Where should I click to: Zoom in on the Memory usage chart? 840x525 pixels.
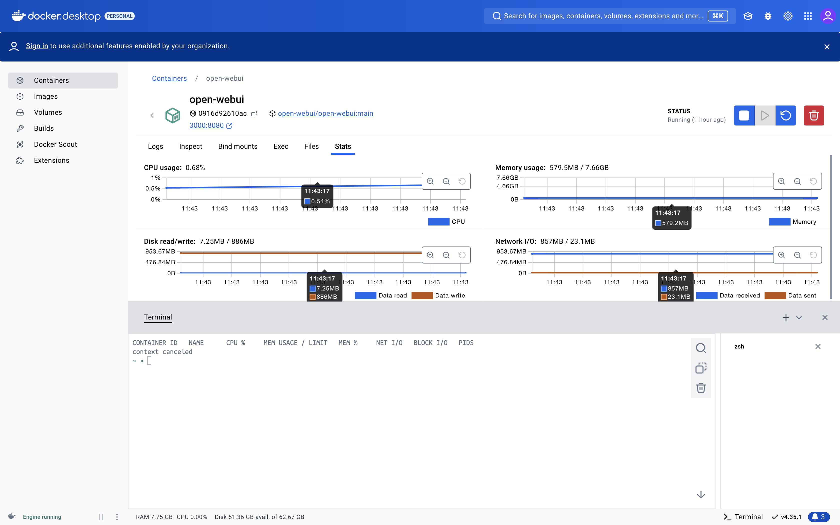pyautogui.click(x=782, y=181)
